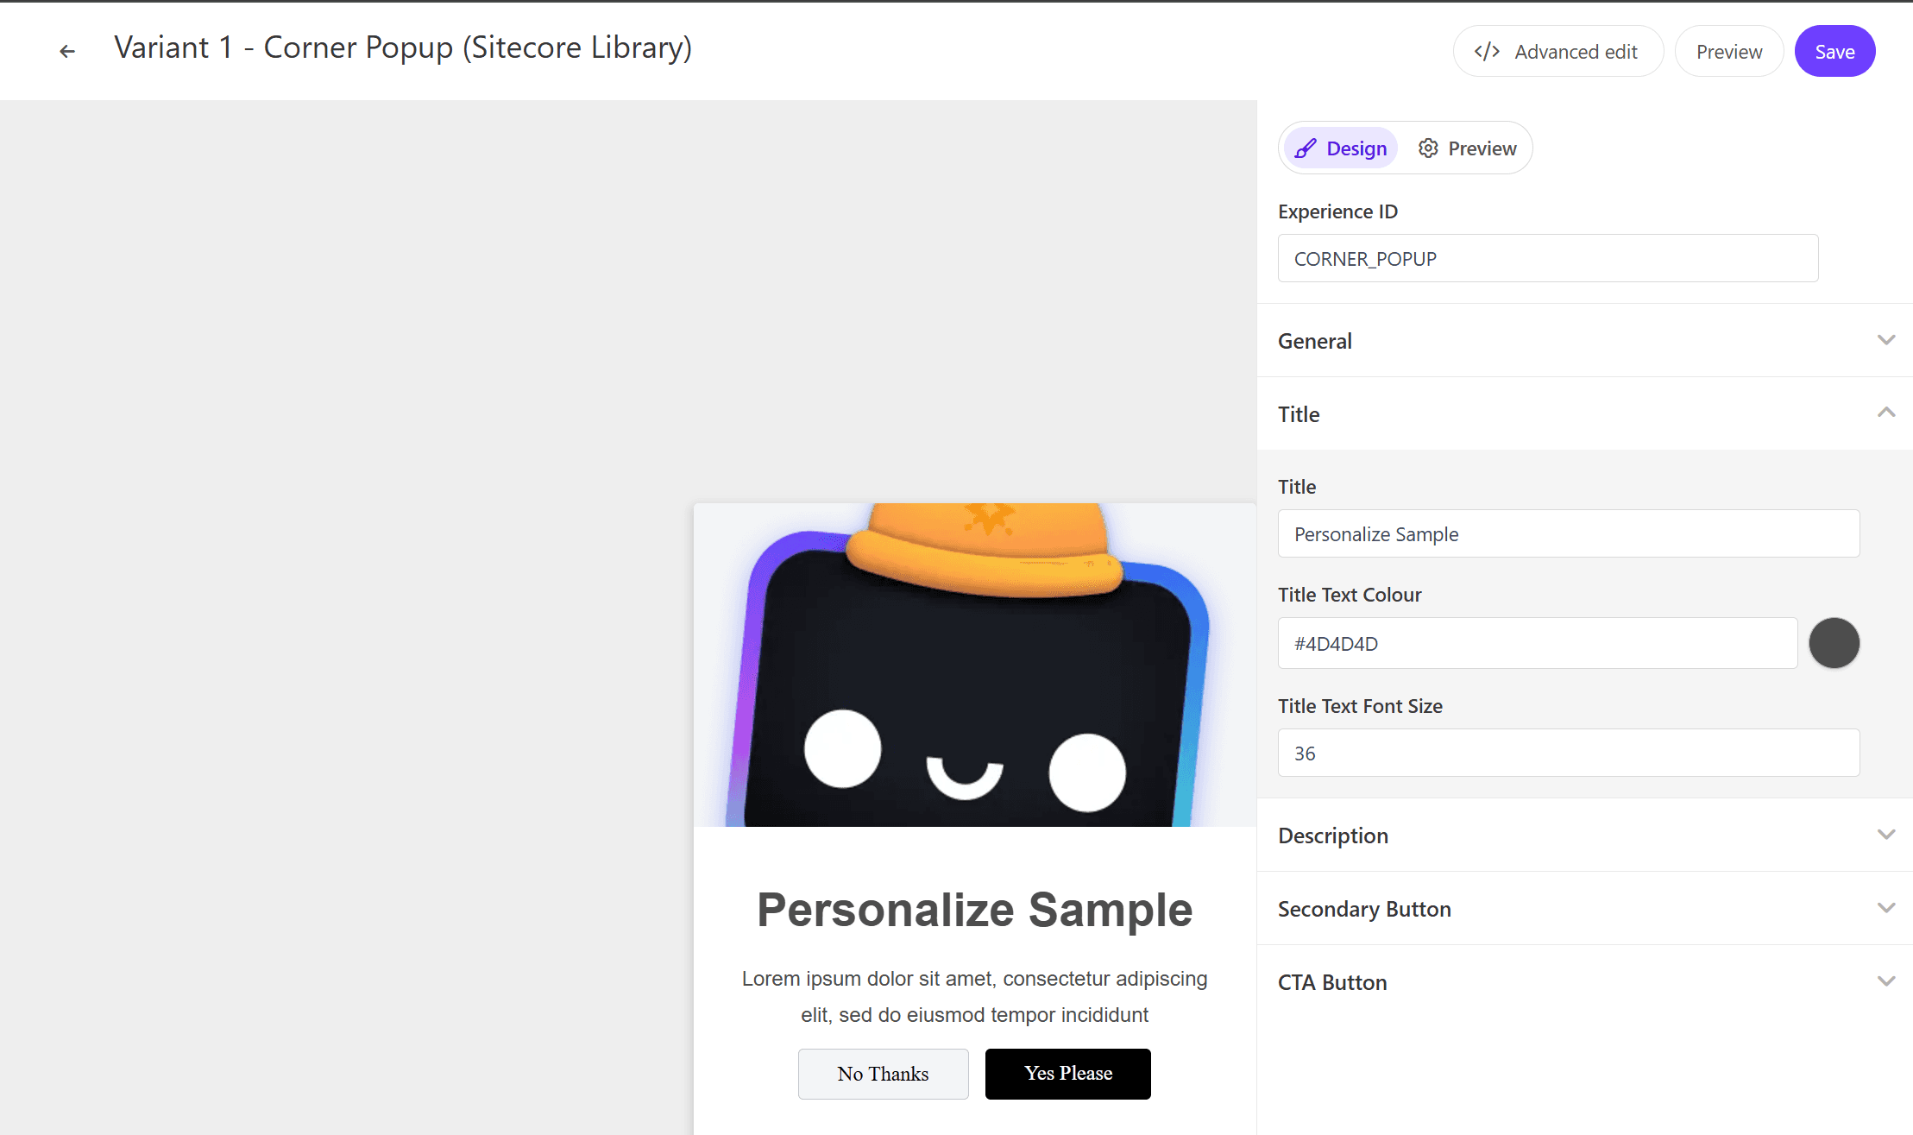Focus the Title text field

pos(1568,534)
